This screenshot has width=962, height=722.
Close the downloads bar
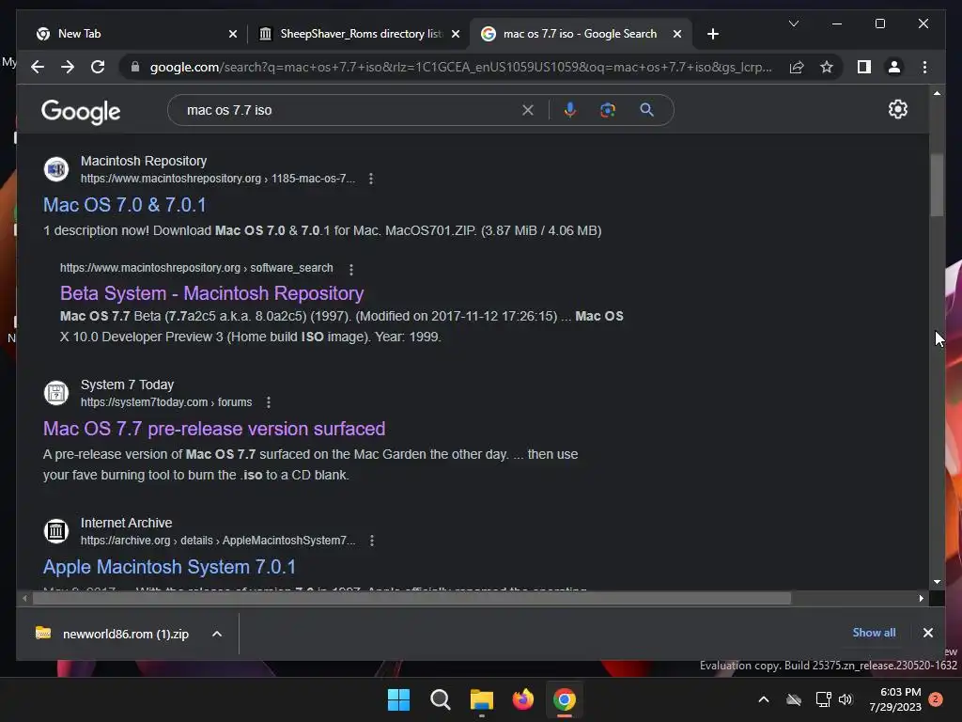(x=927, y=633)
